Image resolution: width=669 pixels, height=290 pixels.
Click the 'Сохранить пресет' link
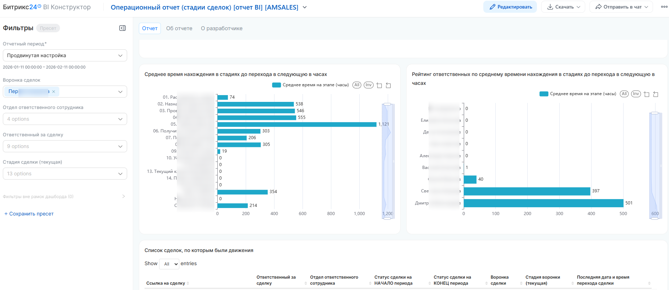(29, 214)
